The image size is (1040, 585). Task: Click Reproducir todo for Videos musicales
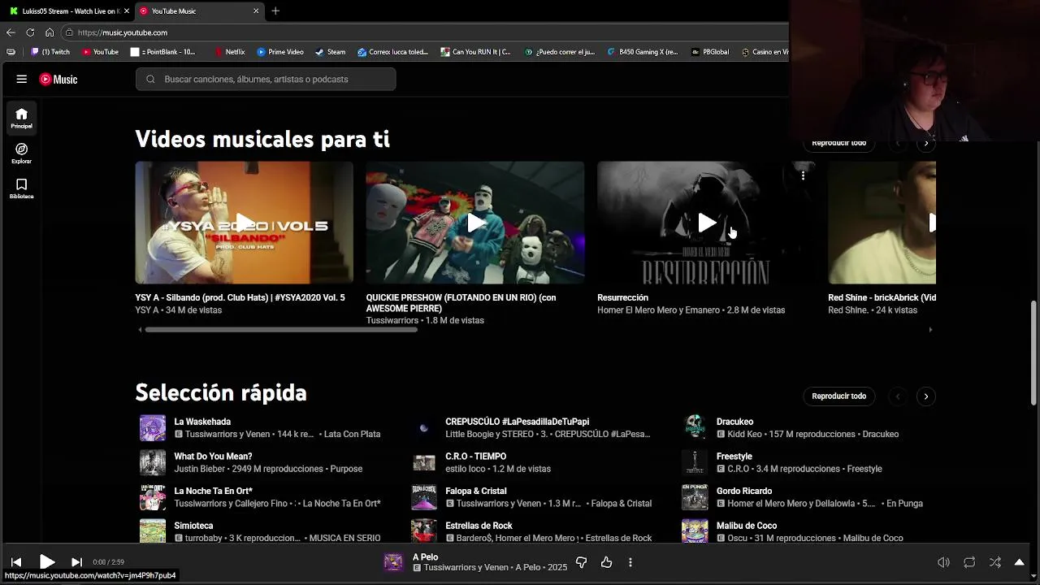point(838,144)
